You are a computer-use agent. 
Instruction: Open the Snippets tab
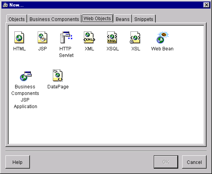144,19
